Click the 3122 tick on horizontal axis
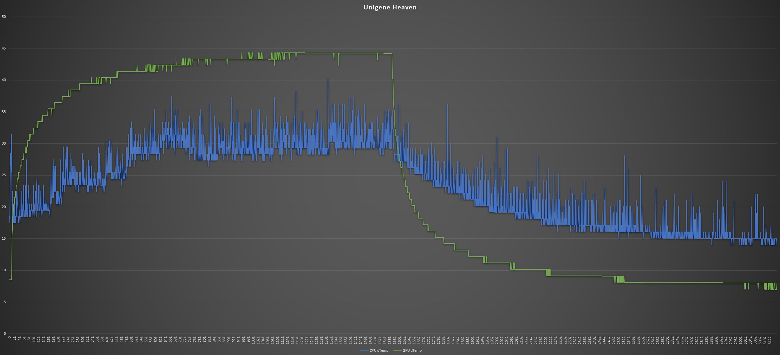The width and height of the screenshot is (780, 355). (x=770, y=341)
